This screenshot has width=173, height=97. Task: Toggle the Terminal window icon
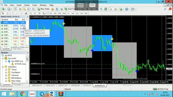(29, 9)
